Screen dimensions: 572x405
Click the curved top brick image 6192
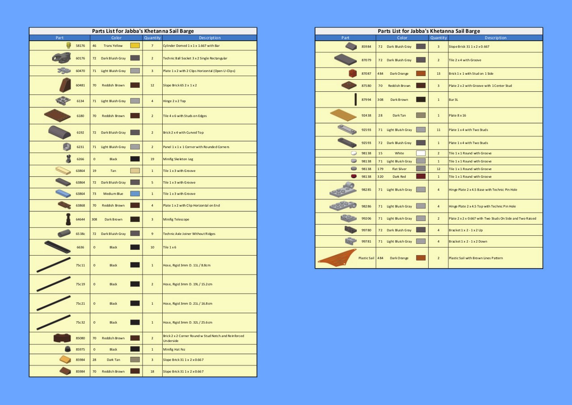[x=60, y=132]
